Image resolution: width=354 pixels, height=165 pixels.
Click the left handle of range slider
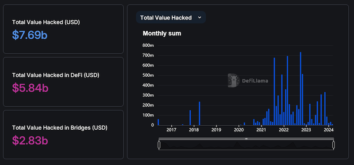(x=159, y=145)
